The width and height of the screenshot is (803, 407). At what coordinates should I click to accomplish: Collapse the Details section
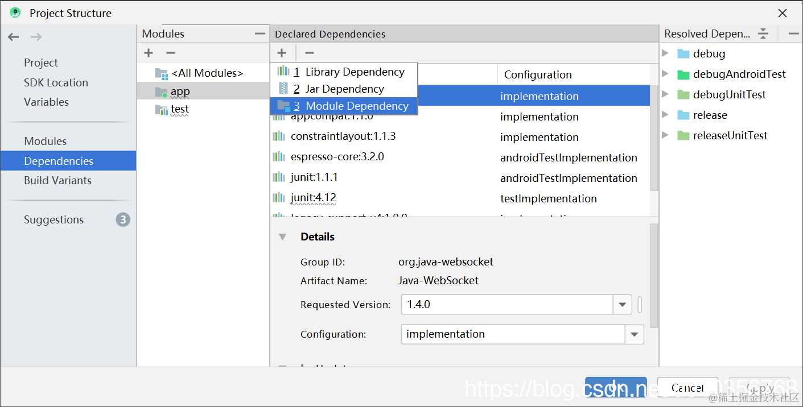pyautogui.click(x=282, y=237)
